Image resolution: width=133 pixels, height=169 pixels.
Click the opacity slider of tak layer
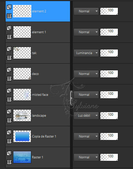pyautogui.click(x=109, y=53)
